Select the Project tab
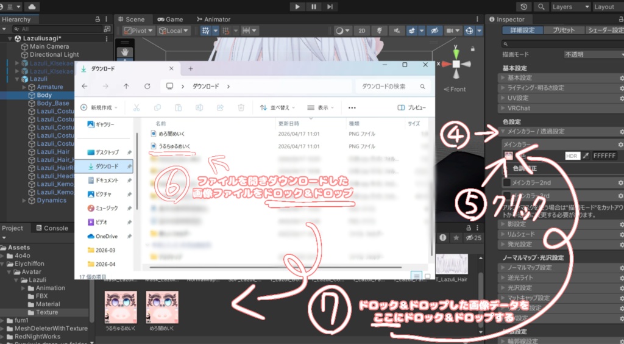624x344 pixels. [x=12, y=228]
